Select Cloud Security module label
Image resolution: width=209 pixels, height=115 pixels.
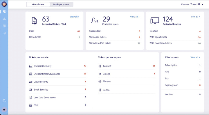41,82
